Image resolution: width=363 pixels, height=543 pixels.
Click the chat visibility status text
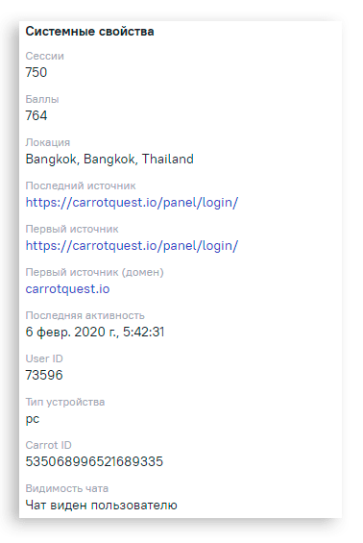click(102, 506)
